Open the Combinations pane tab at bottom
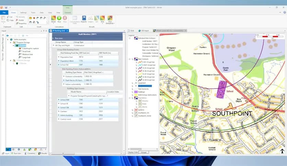Image resolution: width=287 pixels, height=166 pixels. [x=30, y=153]
